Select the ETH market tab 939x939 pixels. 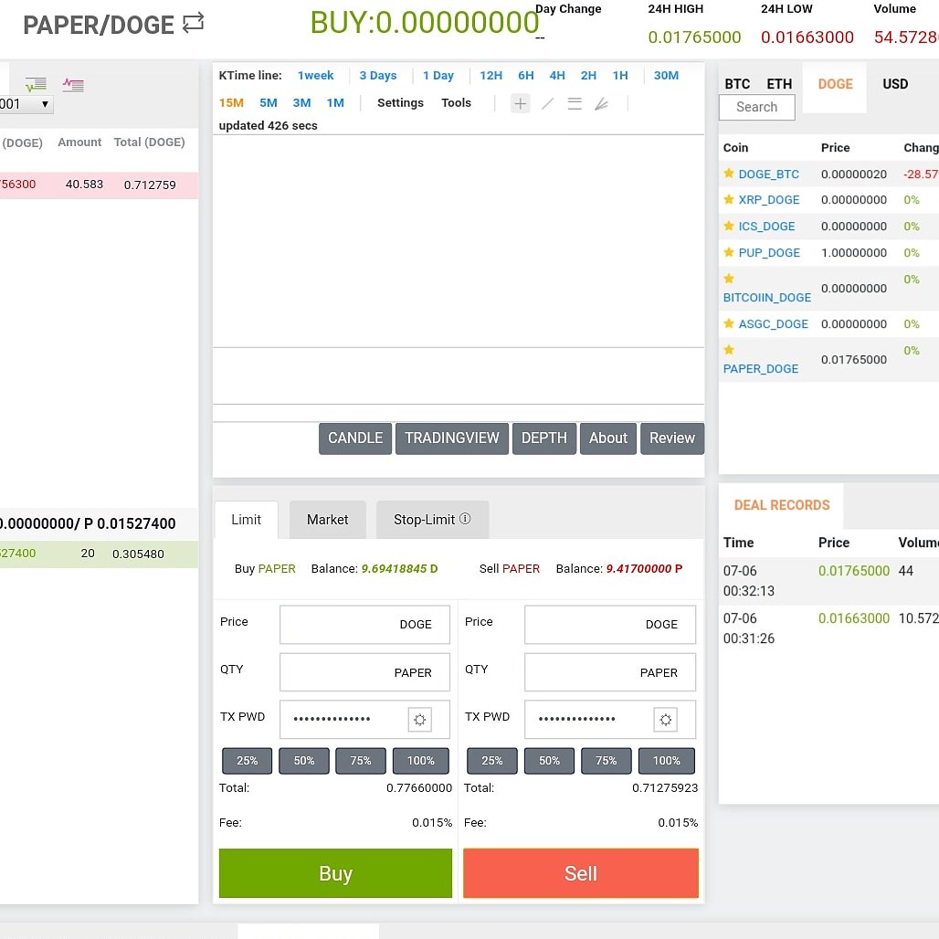[x=779, y=84]
